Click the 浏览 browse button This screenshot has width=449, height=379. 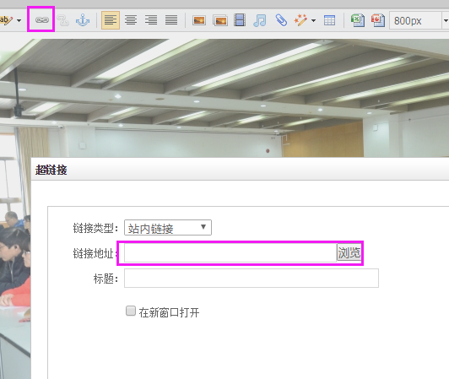coord(349,252)
